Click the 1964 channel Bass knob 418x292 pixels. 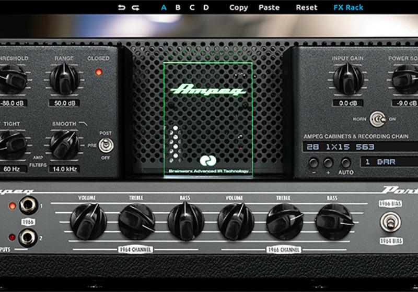pyautogui.click(x=186, y=222)
